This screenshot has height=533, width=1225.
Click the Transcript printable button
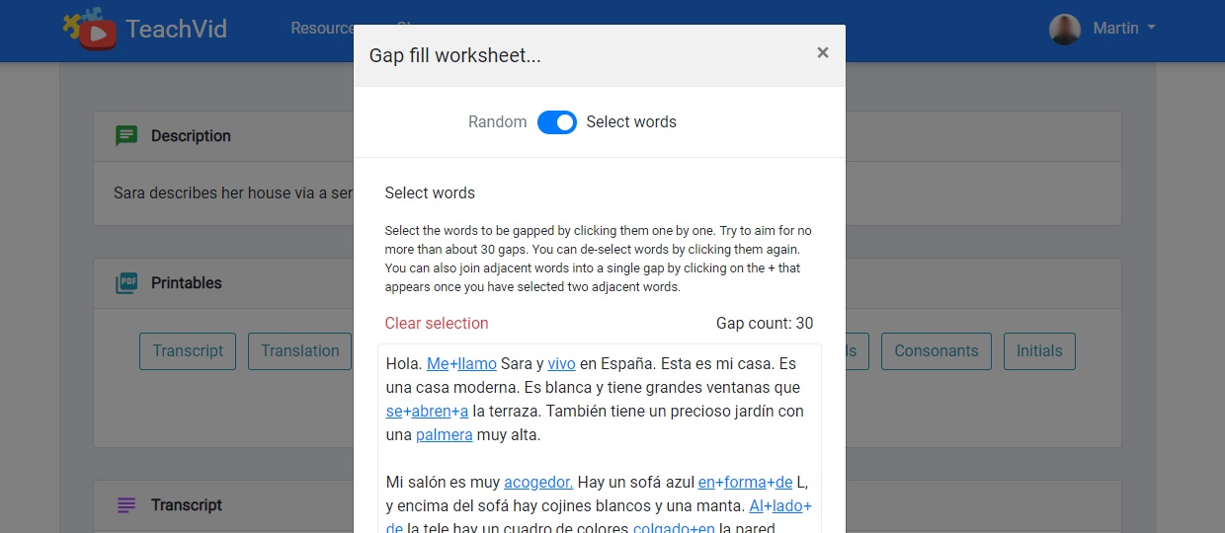188,351
